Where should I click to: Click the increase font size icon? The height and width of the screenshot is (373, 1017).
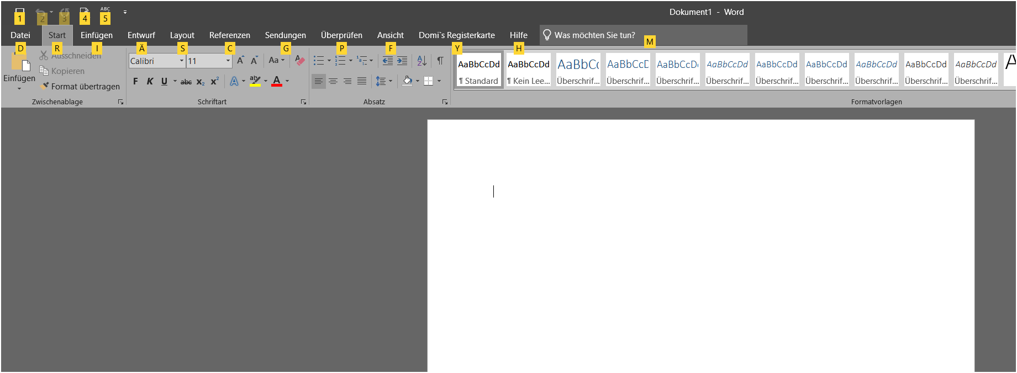pos(240,61)
